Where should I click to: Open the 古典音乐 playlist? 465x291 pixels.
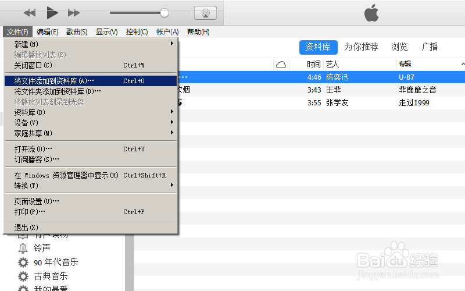(x=51, y=276)
